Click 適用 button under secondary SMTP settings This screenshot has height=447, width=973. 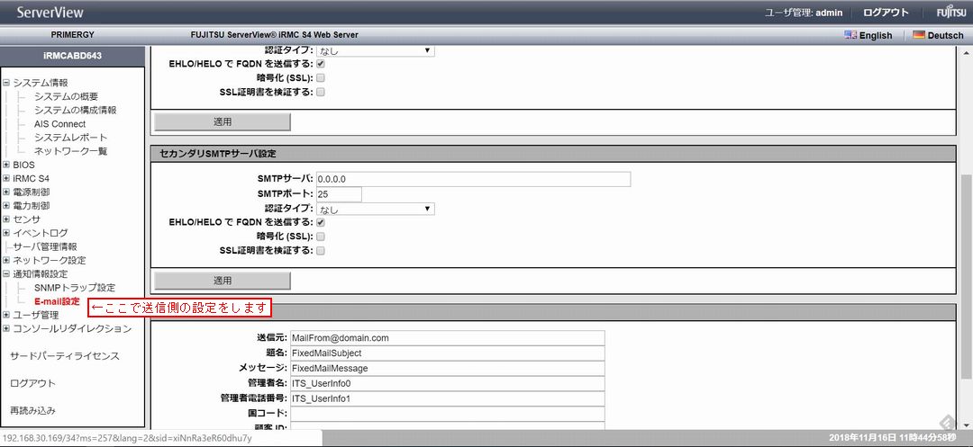coord(222,281)
